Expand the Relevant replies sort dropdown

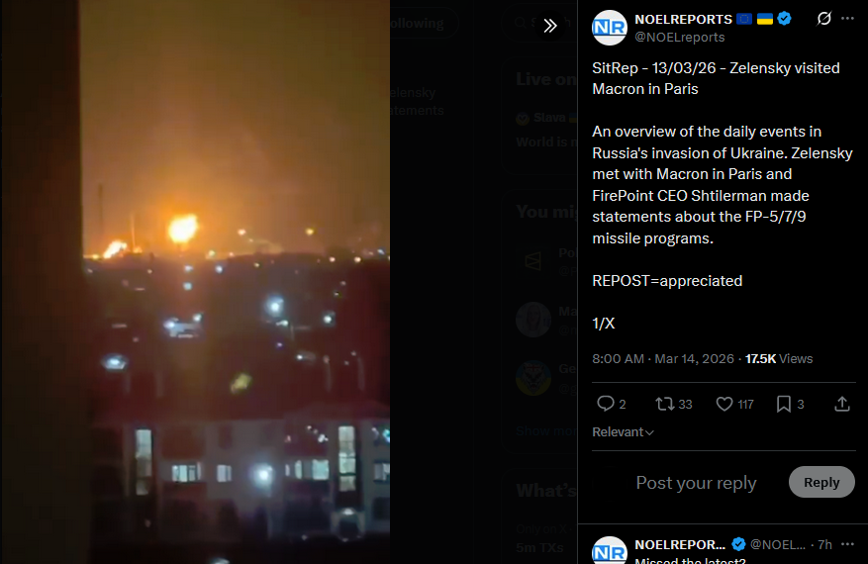pyautogui.click(x=623, y=431)
